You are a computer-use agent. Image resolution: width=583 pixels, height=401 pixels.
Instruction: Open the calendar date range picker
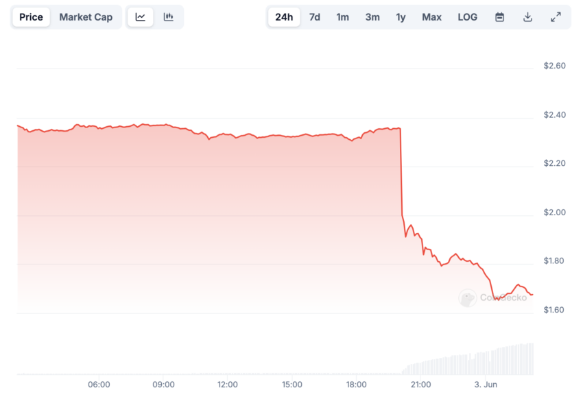point(500,17)
